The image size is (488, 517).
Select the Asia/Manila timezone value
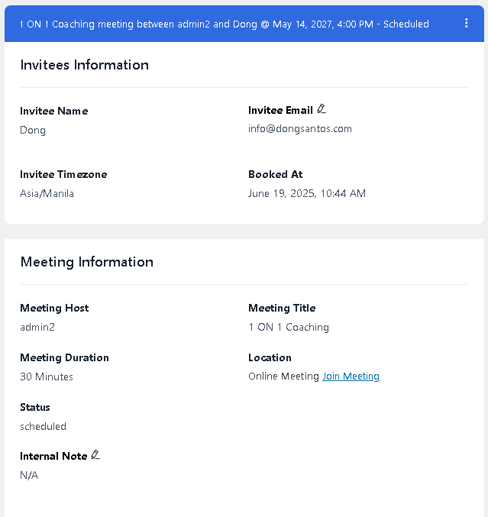pyautogui.click(x=47, y=193)
